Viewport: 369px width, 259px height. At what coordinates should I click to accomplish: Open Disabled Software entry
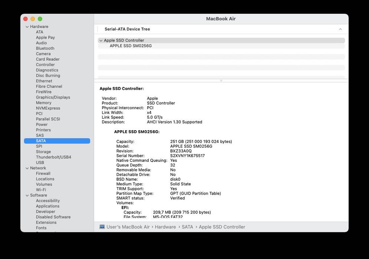click(x=53, y=217)
